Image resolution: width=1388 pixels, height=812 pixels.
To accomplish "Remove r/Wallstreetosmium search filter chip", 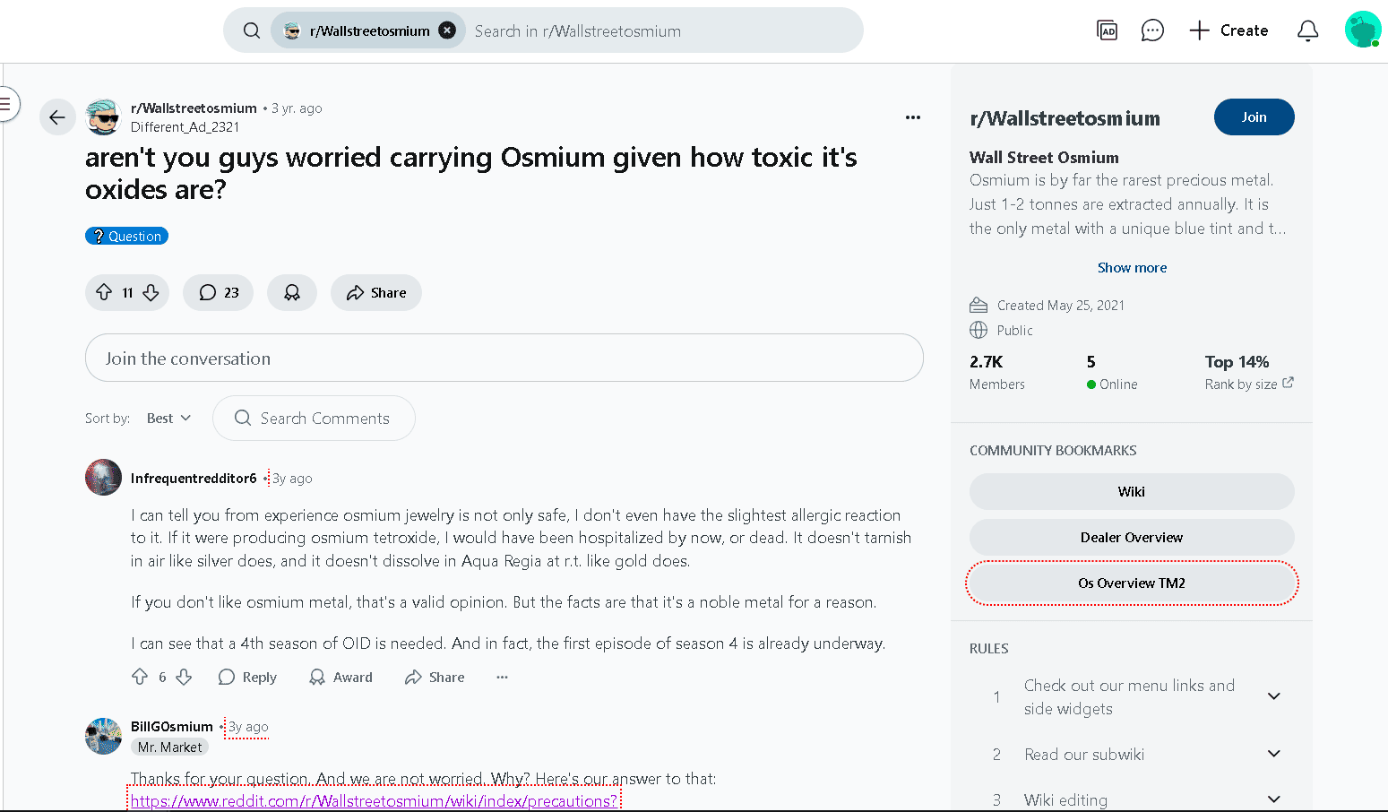I will [447, 30].
